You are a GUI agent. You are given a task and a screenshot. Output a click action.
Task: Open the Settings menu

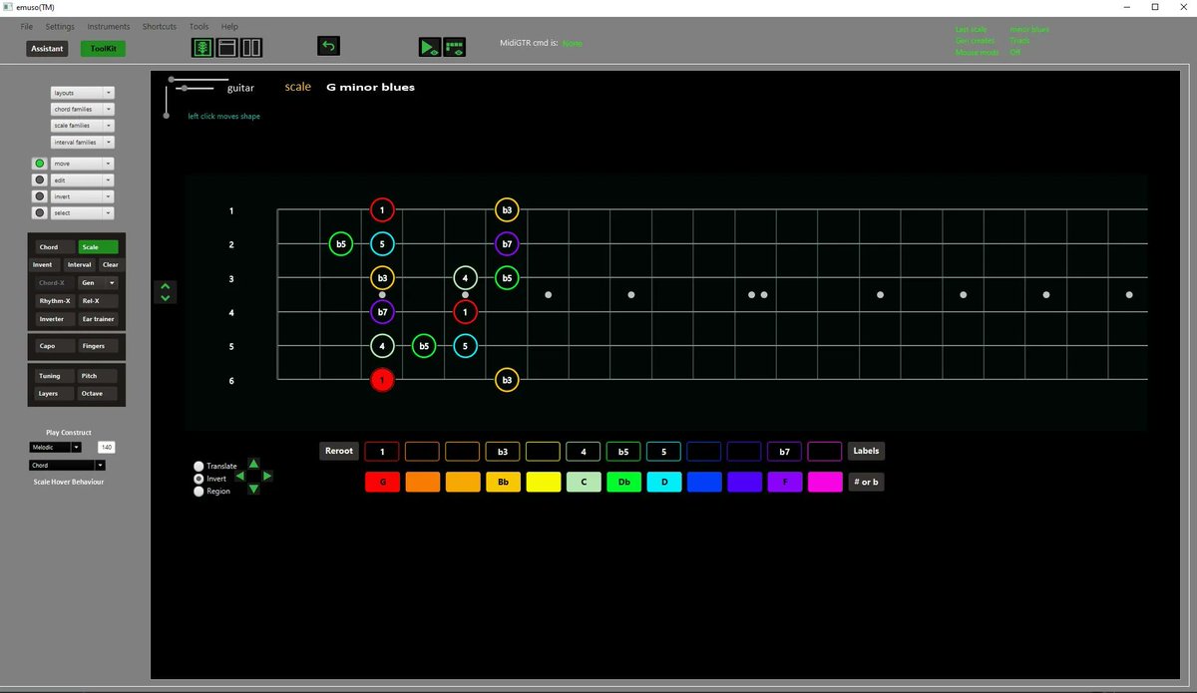coord(60,26)
